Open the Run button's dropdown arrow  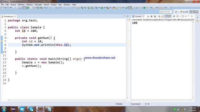tap(104, 8)
